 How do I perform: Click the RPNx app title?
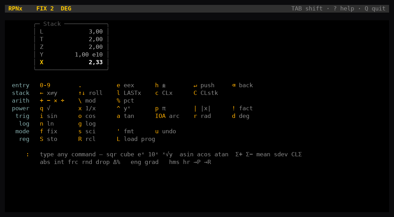point(15,8)
